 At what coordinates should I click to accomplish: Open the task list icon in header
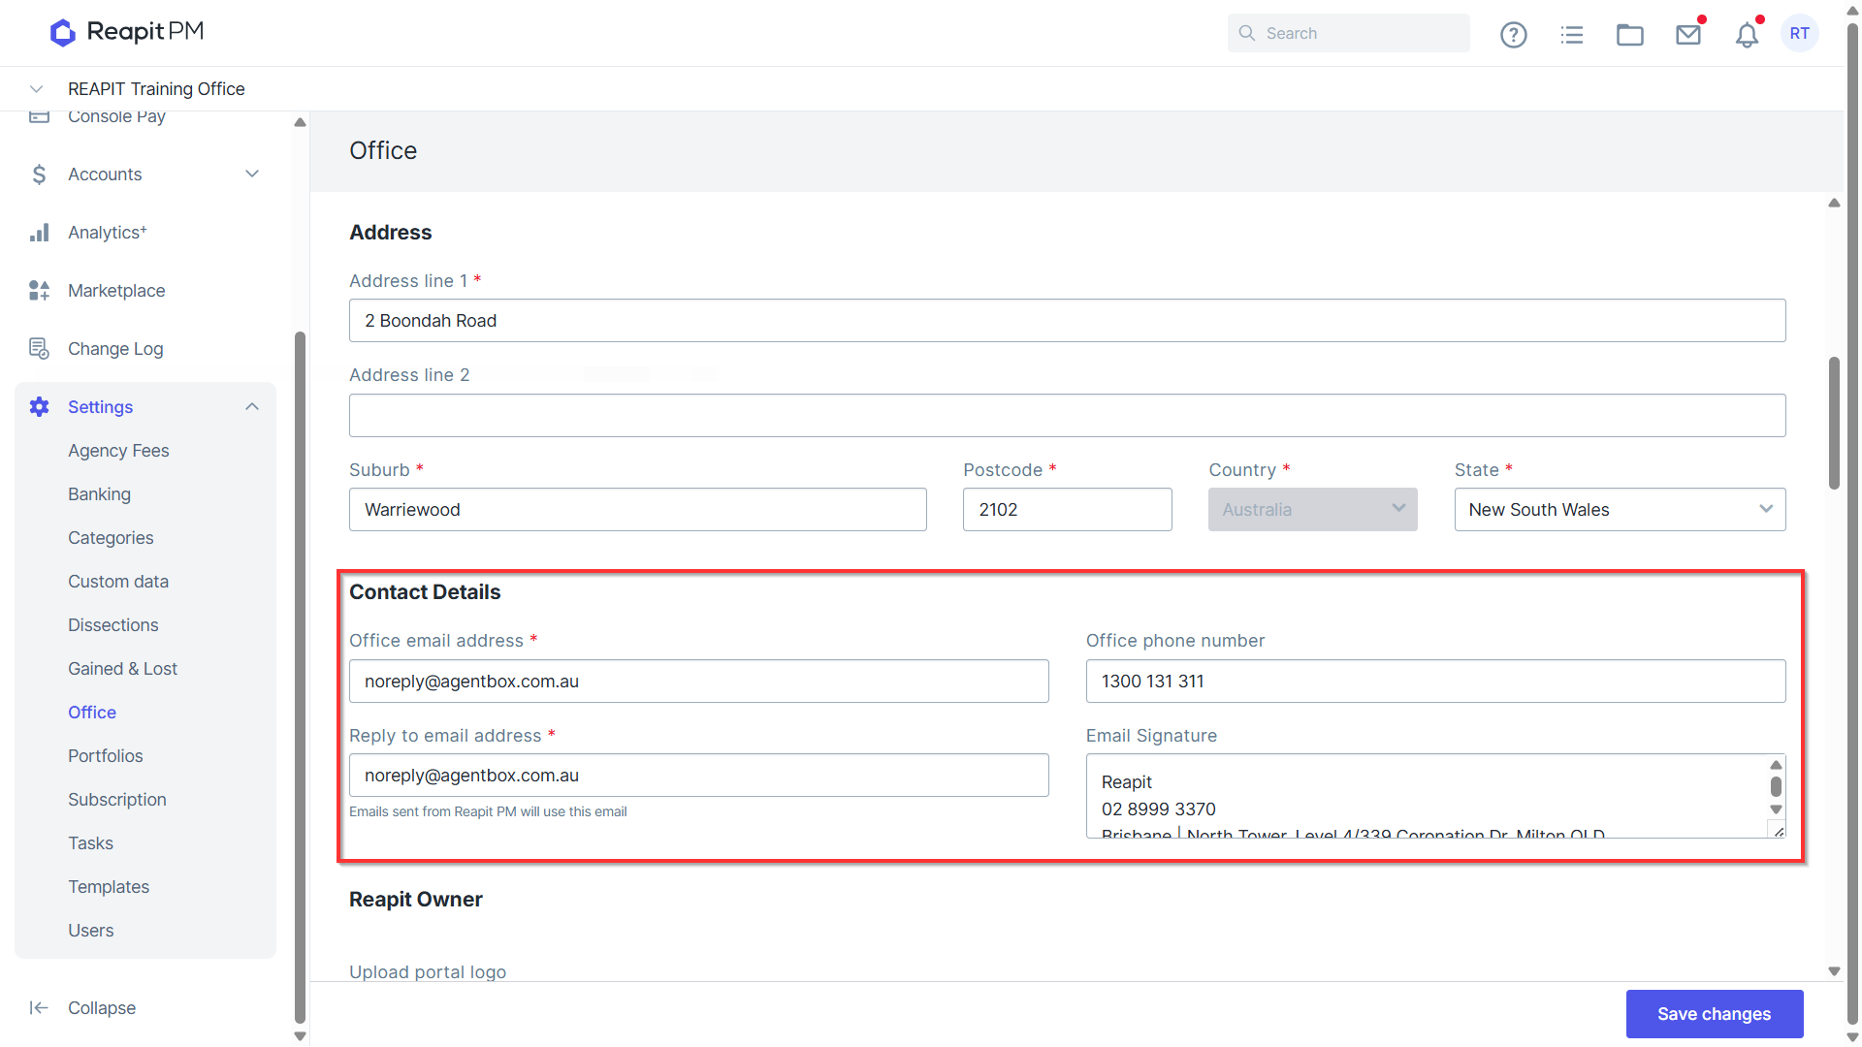point(1572,35)
